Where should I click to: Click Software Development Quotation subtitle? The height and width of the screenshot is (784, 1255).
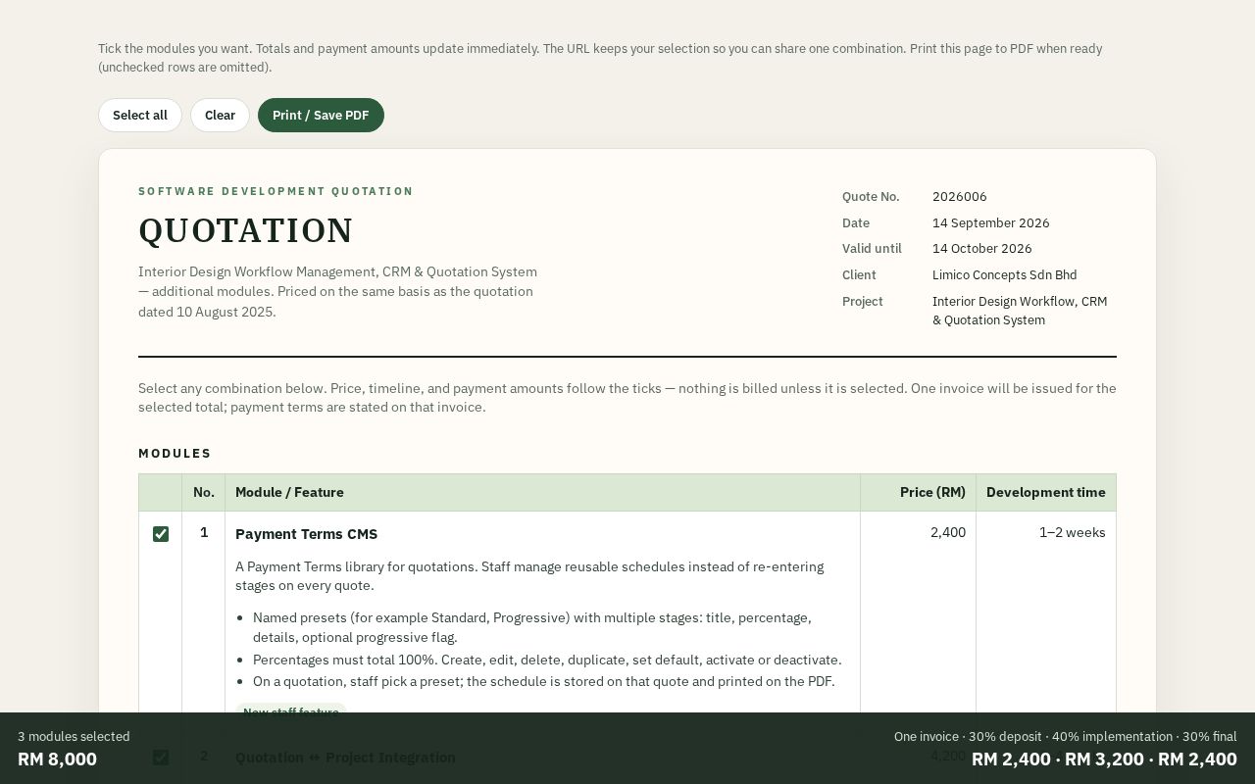point(276,191)
